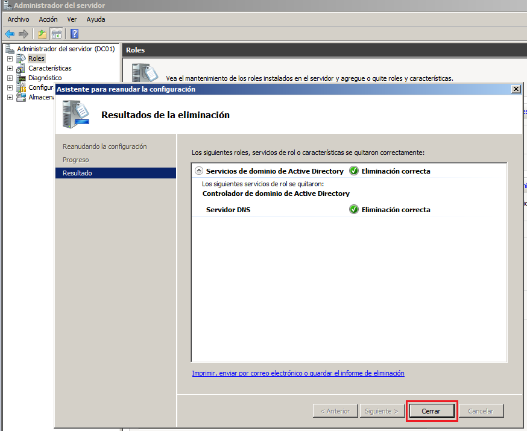Expand the Características tree node
The width and height of the screenshot is (527, 431).
click(x=10, y=68)
